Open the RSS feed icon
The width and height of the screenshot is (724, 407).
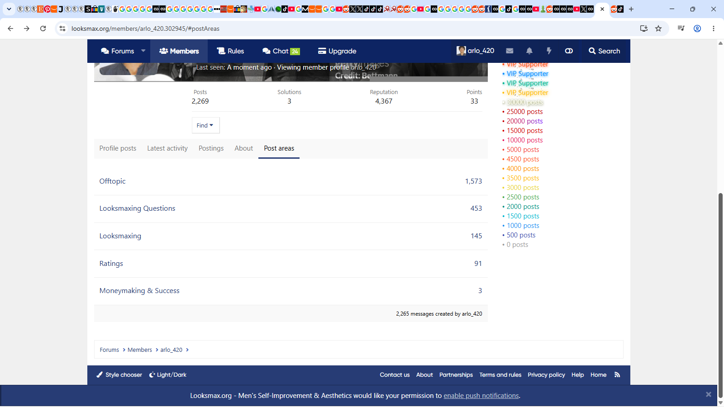[617, 375]
